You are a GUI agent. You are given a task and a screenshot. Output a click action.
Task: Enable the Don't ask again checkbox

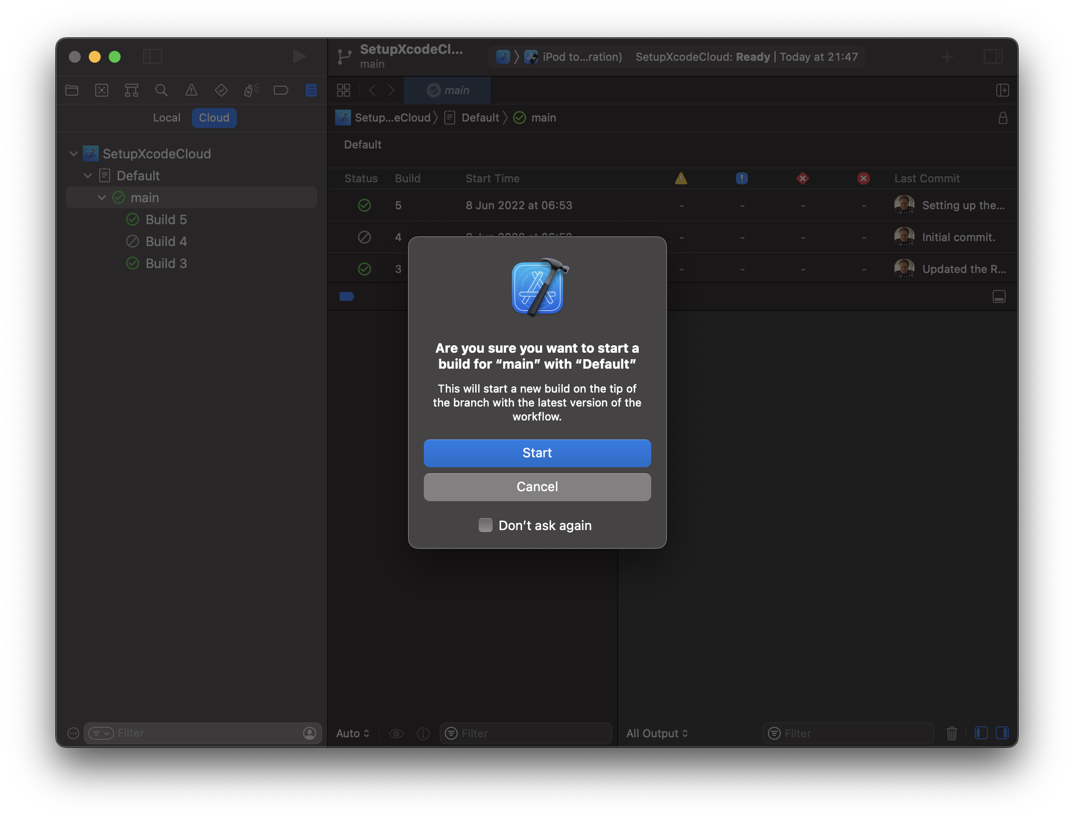pos(485,525)
